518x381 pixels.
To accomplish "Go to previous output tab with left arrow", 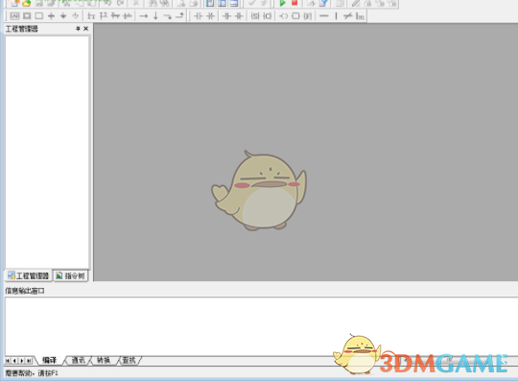I will click(x=14, y=361).
